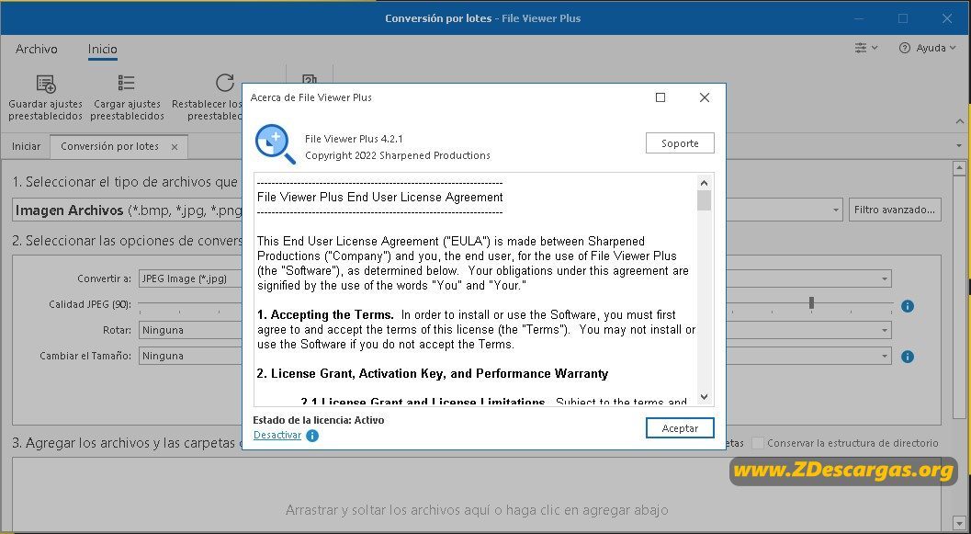Expand the Convertir a format dropdown
The image size is (971, 534).
click(885, 278)
